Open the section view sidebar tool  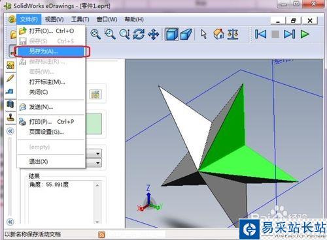pos(10,104)
